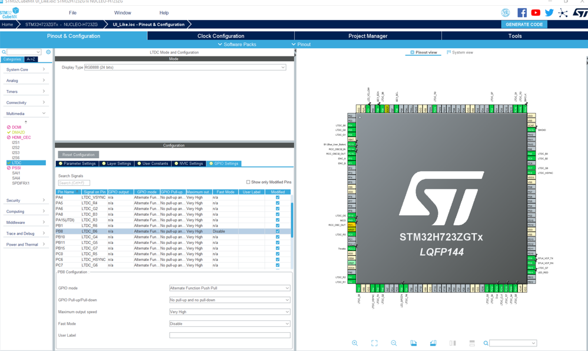588x351 pixels.
Task: Toggle the Modified checkbox for PC6
Action: pyautogui.click(x=277, y=260)
